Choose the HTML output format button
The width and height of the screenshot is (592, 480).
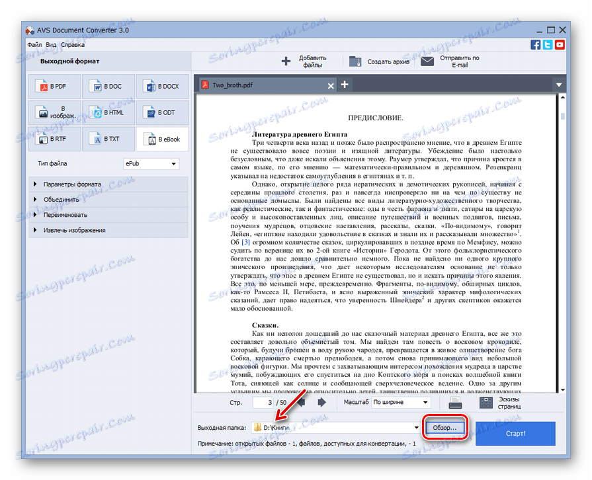(108, 112)
